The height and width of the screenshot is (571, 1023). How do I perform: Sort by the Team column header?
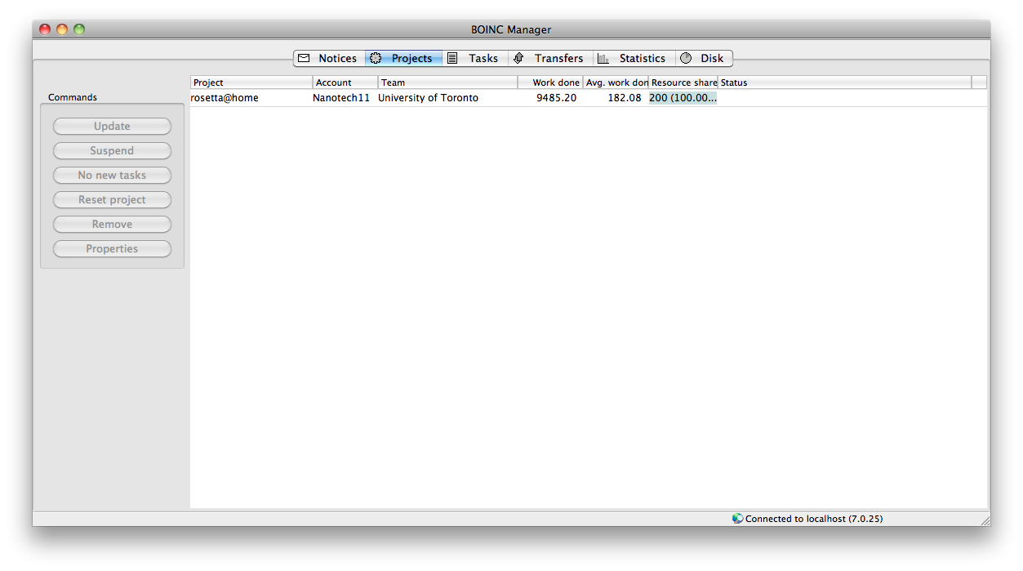click(x=447, y=83)
